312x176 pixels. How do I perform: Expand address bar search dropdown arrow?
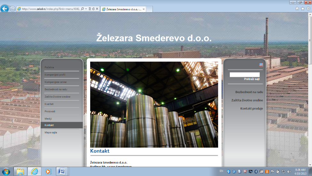point(86,9)
